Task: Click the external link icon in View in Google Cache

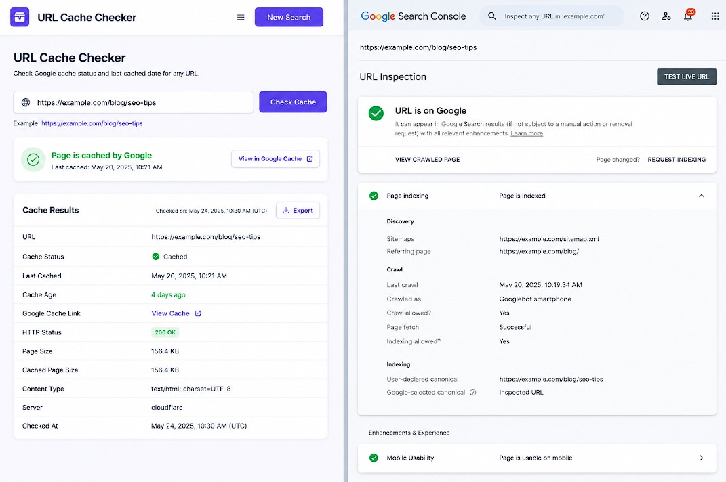Action: click(x=310, y=158)
